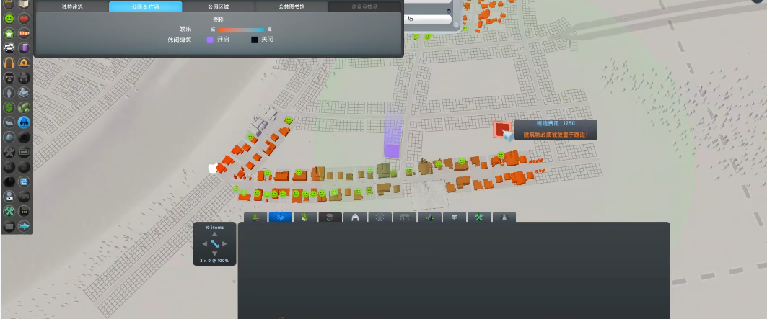This screenshot has height=319, width=767.
Task: Select the elephant zoo category tab
Action: [405, 217]
